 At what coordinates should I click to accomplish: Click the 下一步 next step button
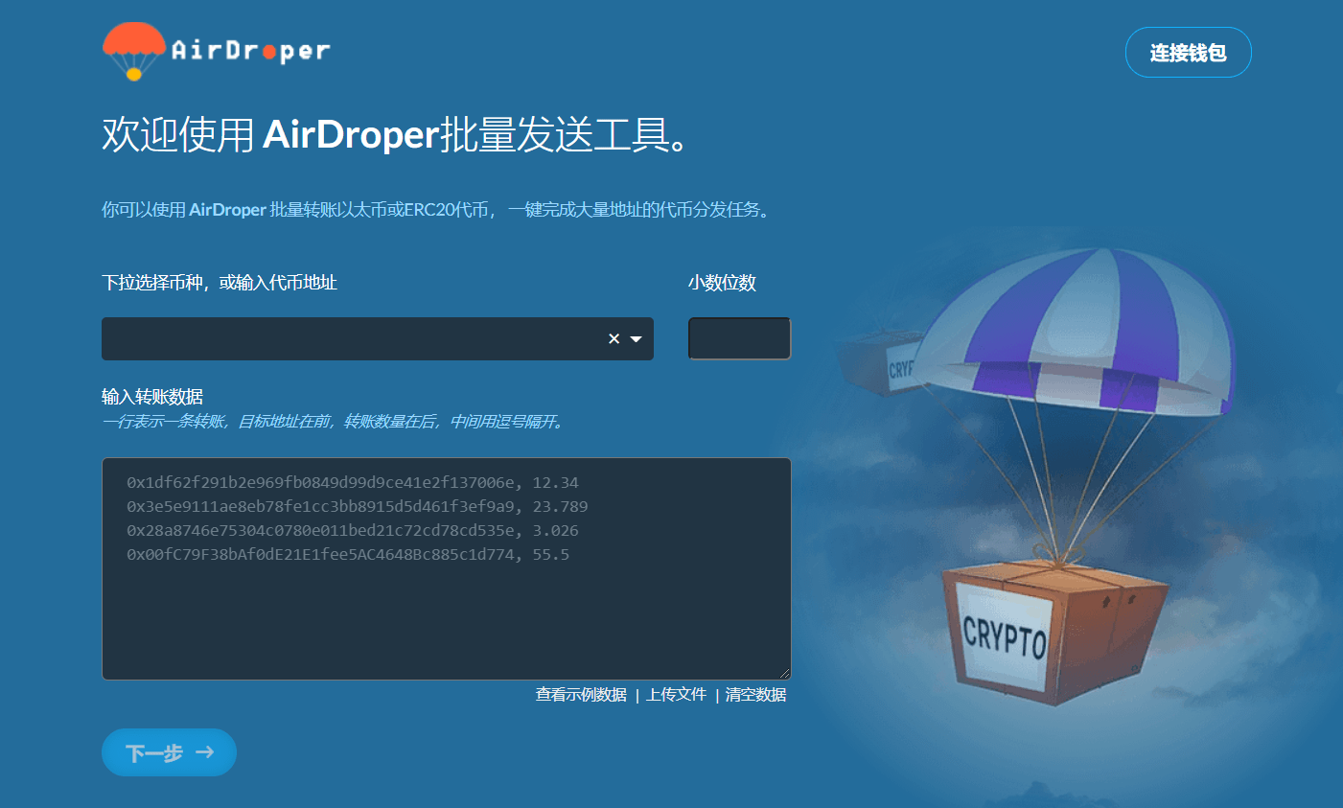tap(169, 752)
